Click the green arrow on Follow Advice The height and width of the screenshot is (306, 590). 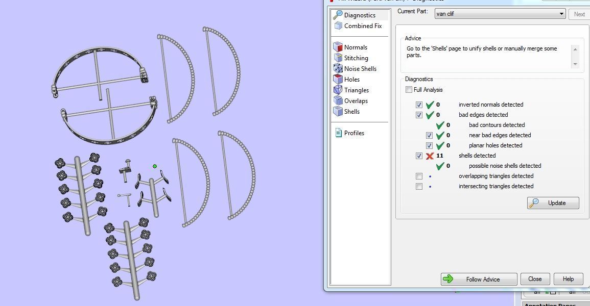point(448,279)
